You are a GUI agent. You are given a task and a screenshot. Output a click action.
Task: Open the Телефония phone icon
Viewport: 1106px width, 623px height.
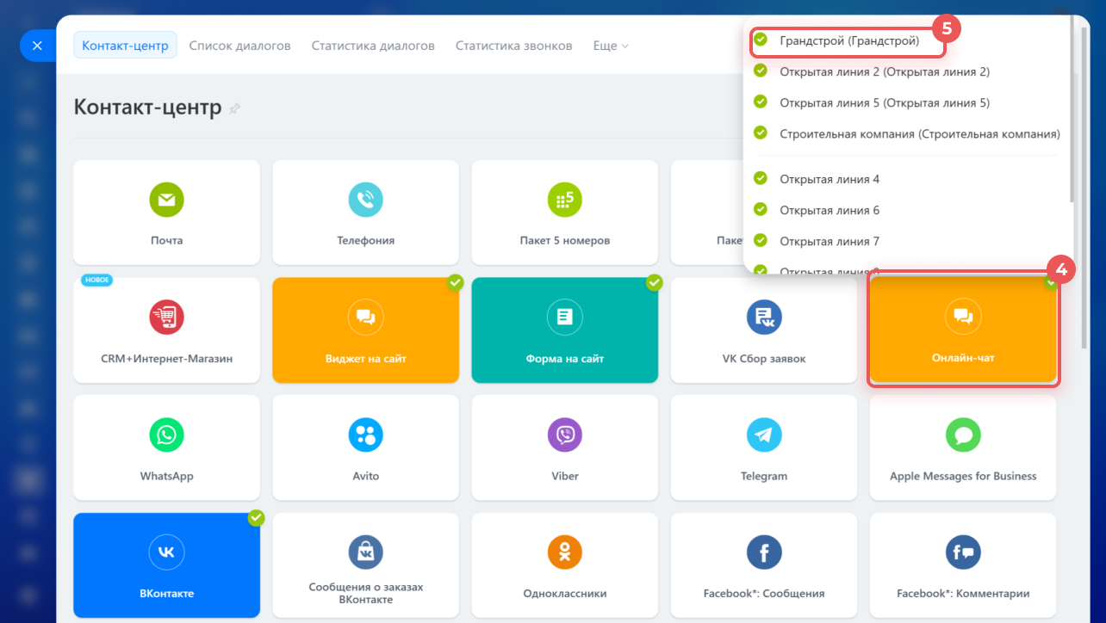365,200
